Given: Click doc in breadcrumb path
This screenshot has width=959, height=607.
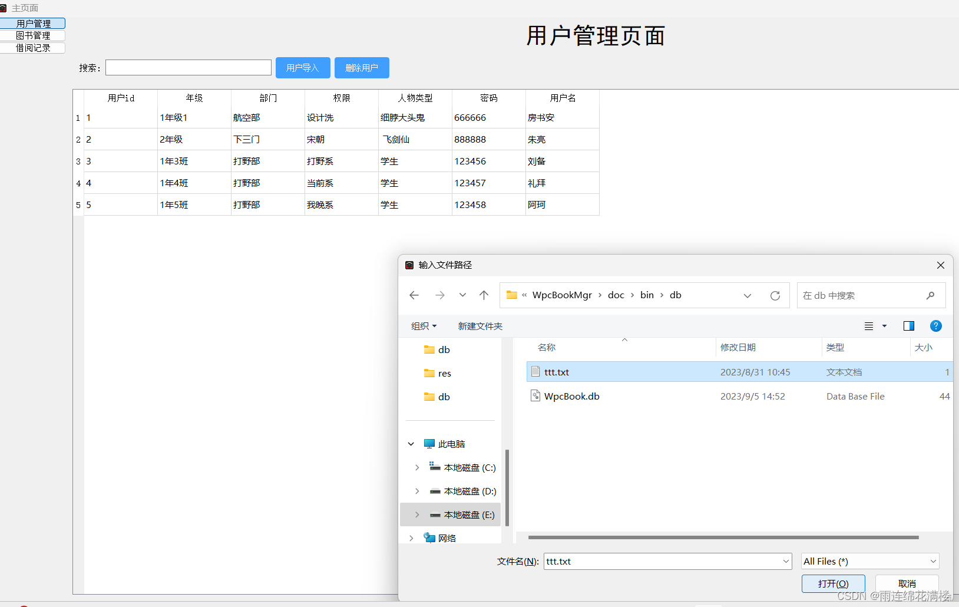Looking at the screenshot, I should click(616, 295).
